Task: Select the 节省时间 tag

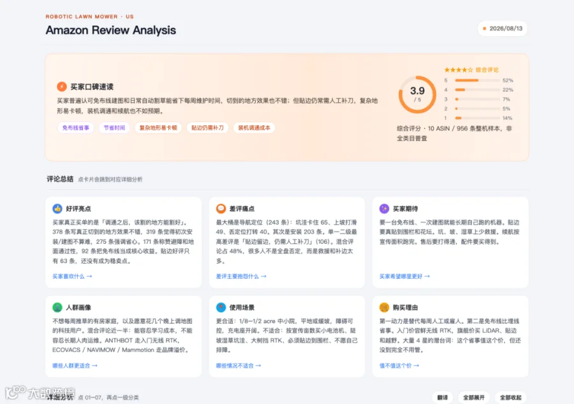Action: click(x=114, y=128)
